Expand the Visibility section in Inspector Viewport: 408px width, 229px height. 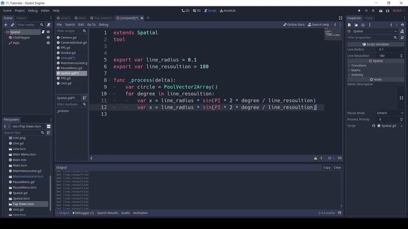(357, 75)
